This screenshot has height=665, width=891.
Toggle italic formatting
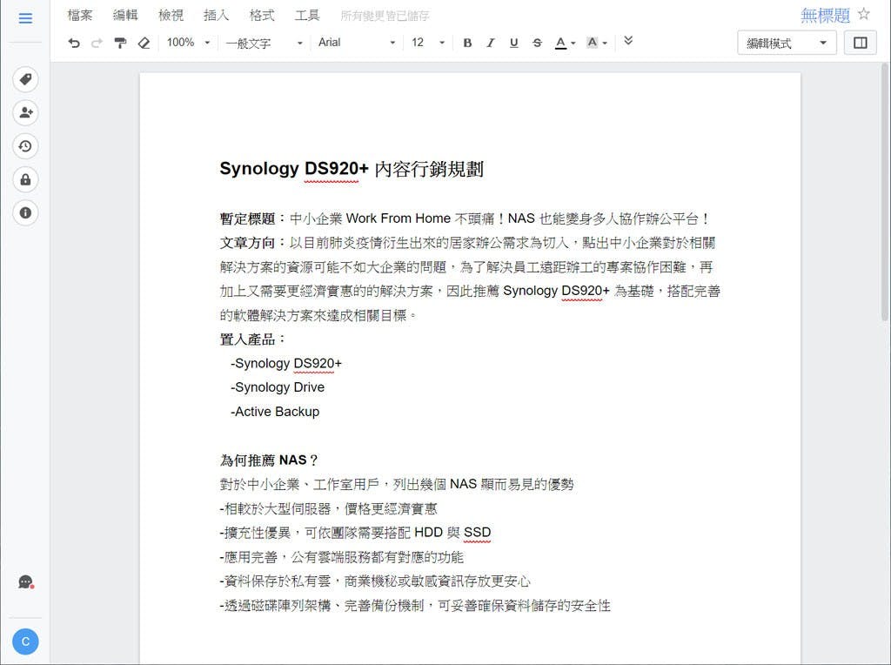pyautogui.click(x=490, y=43)
